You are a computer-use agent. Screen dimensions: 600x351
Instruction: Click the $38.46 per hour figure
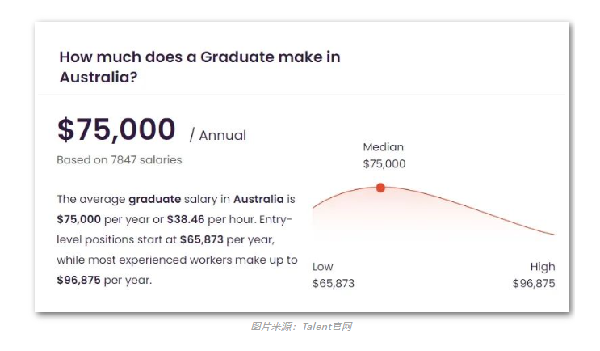(x=186, y=219)
